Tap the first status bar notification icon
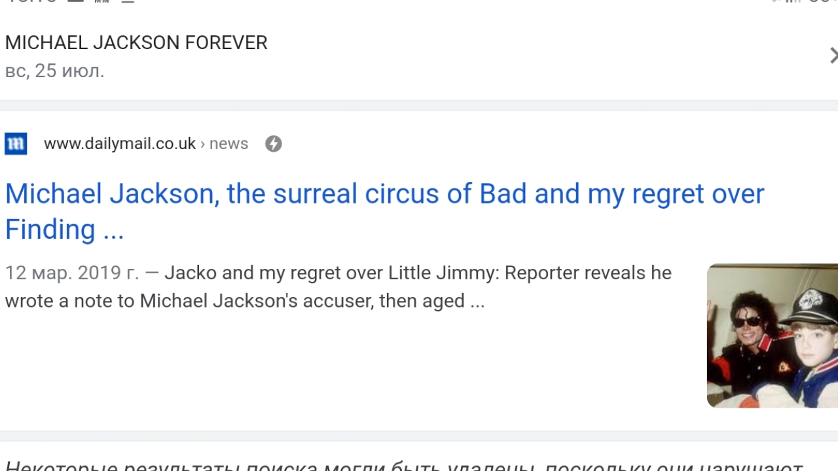 pos(76,2)
